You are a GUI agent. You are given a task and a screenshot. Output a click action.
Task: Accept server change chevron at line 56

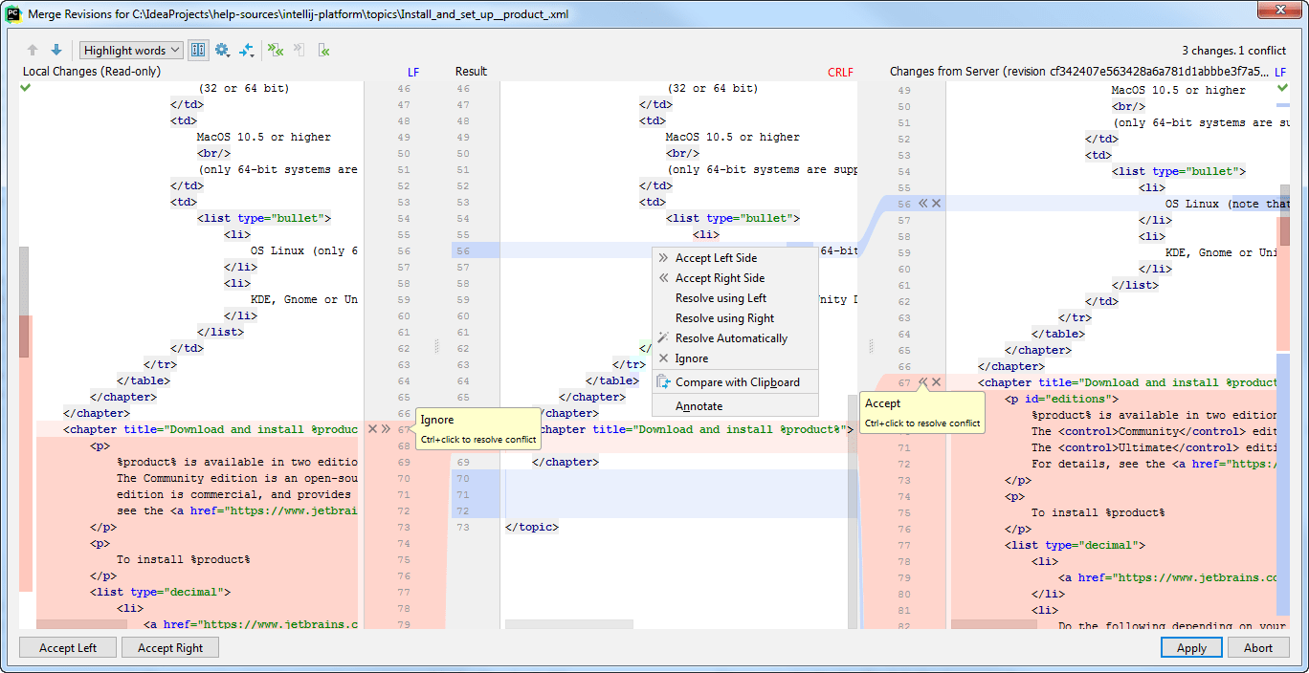coord(922,203)
